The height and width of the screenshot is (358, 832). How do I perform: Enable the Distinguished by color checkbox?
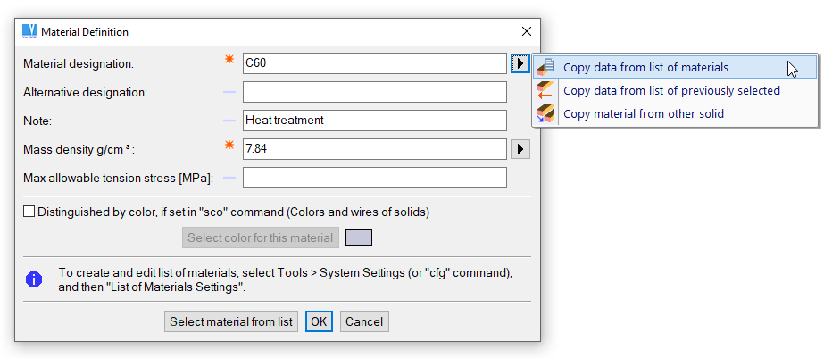[29, 212]
